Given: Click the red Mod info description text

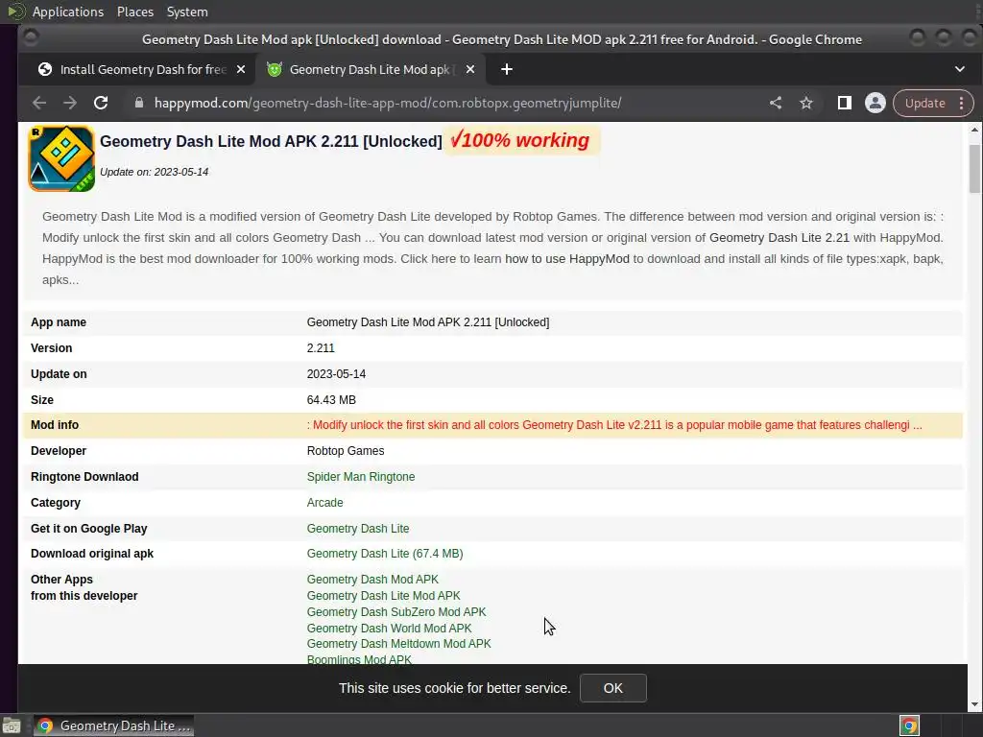Looking at the screenshot, I should click(614, 425).
